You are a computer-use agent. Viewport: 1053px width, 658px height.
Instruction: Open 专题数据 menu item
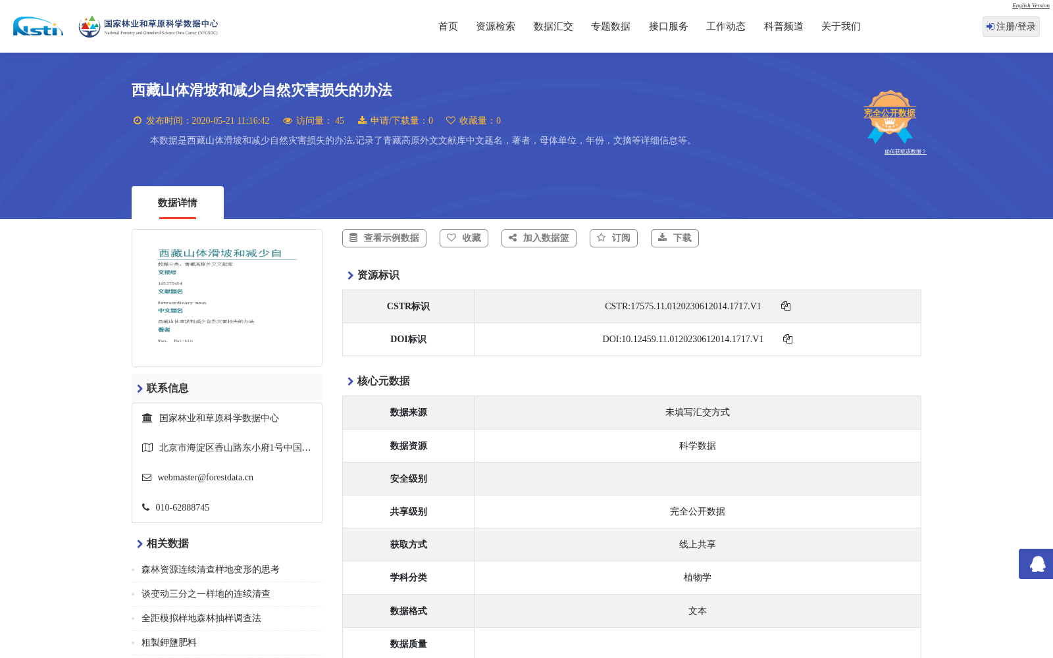click(x=611, y=26)
